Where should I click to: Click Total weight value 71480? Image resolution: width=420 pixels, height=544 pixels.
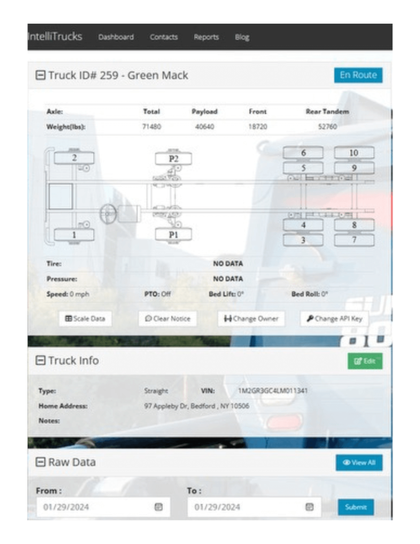151,126
